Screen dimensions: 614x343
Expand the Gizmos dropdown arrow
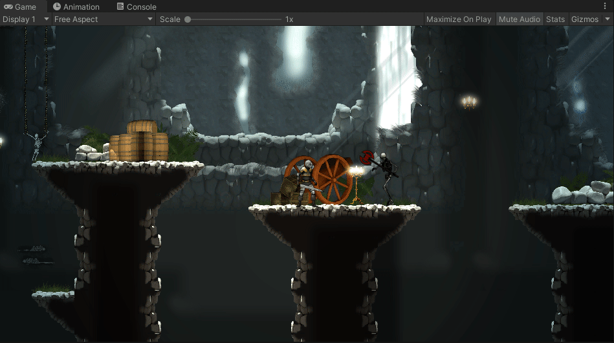click(x=608, y=19)
